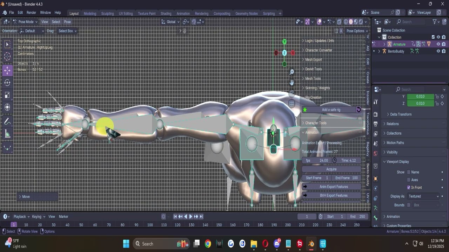Hide the Collection in viewport

pyautogui.click(x=438, y=37)
